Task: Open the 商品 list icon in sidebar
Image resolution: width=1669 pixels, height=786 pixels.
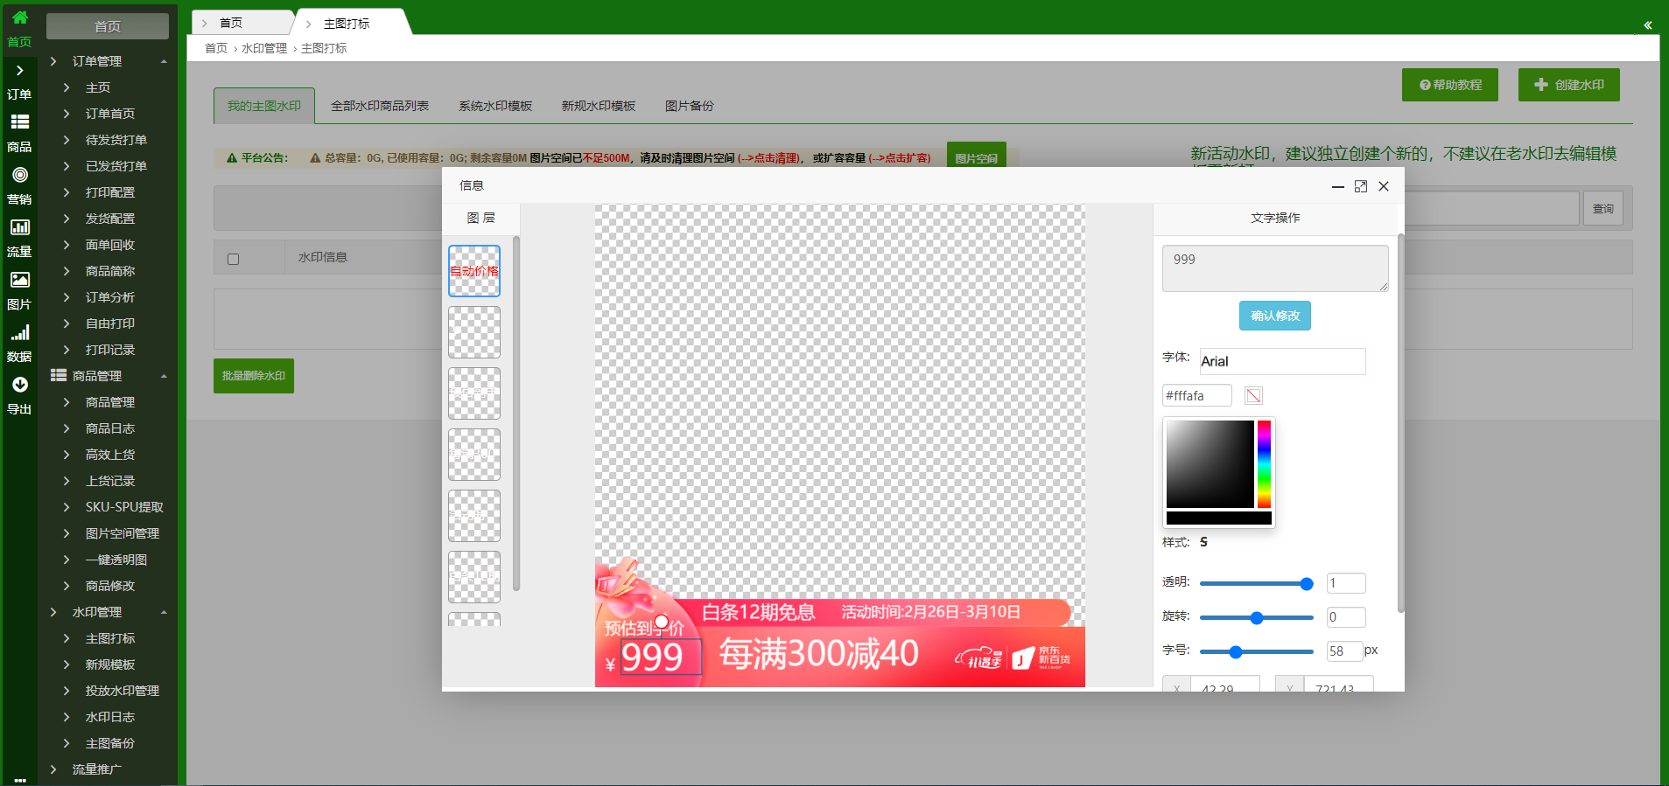Action: pos(19,122)
